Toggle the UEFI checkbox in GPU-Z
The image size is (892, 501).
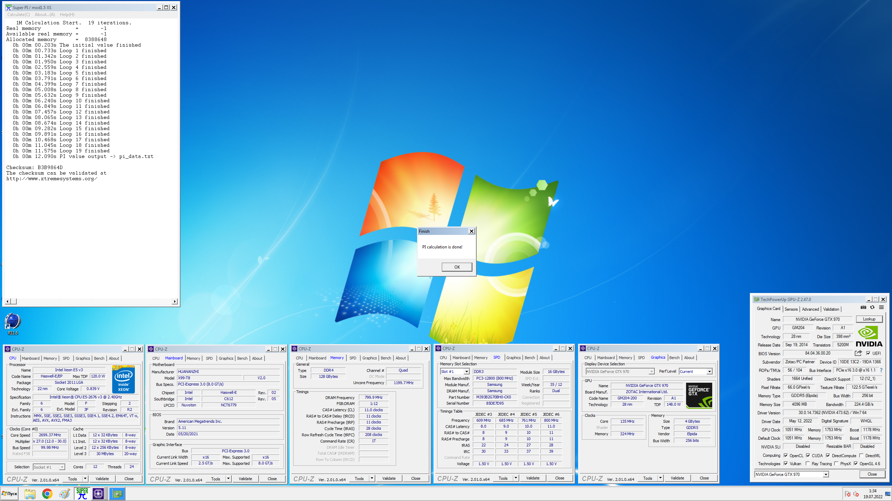click(868, 353)
